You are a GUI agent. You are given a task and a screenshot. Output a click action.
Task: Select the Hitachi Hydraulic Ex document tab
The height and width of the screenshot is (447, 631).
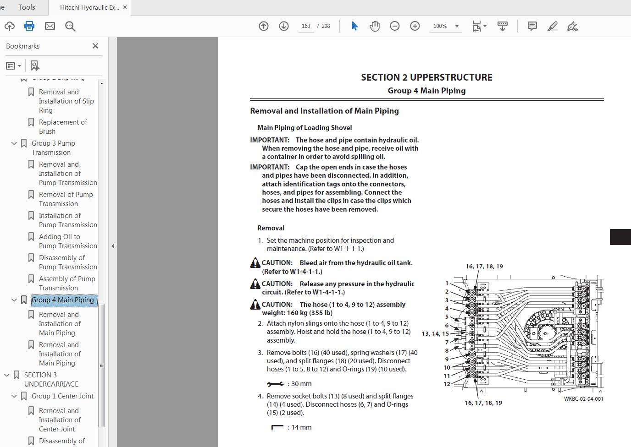90,7
